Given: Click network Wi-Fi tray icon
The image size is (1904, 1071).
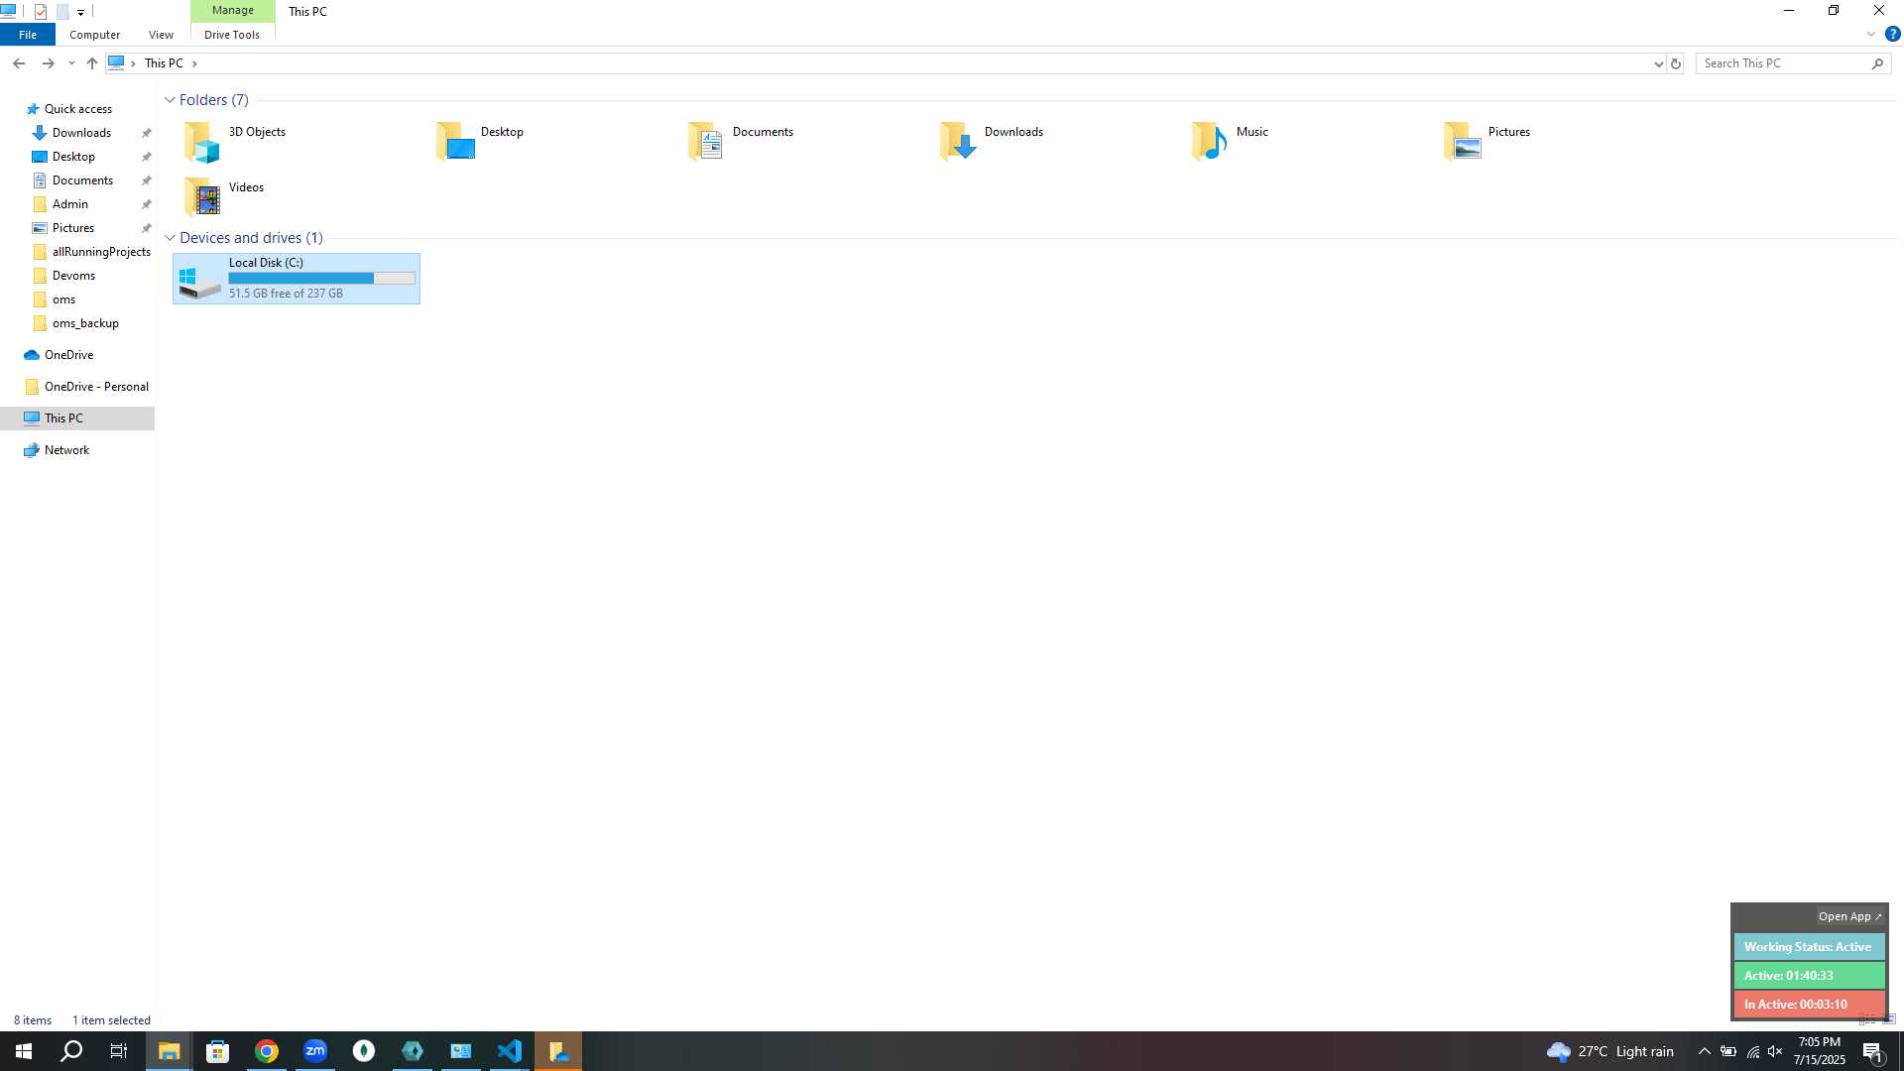Looking at the screenshot, I should click(x=1752, y=1051).
